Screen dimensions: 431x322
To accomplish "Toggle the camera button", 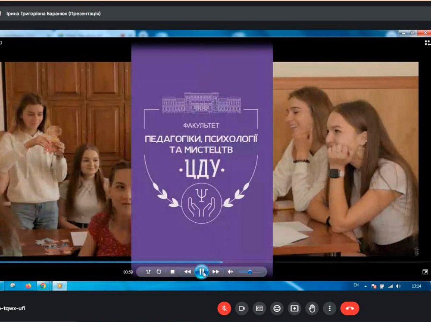I will click(x=242, y=308).
